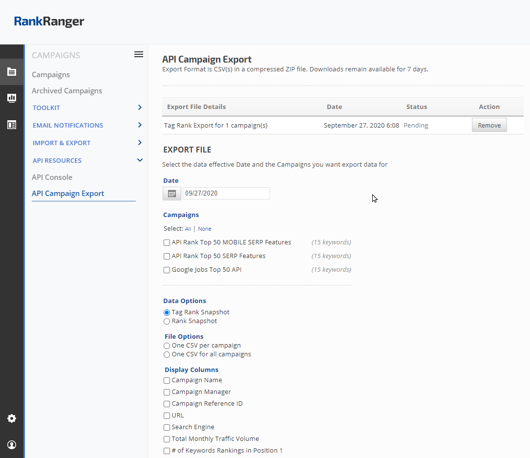The width and height of the screenshot is (530, 458).
Task: Open the API Console menu item
Action: [52, 177]
